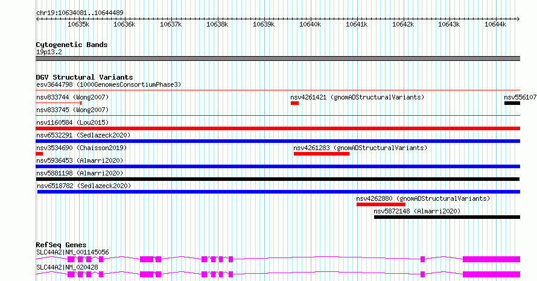Select the blue nsv6532291 variant bar

point(278,141)
